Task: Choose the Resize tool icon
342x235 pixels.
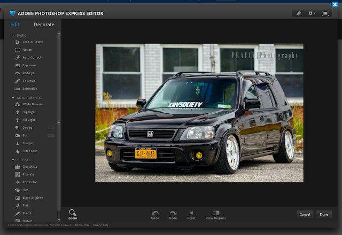Action: pos(18,50)
